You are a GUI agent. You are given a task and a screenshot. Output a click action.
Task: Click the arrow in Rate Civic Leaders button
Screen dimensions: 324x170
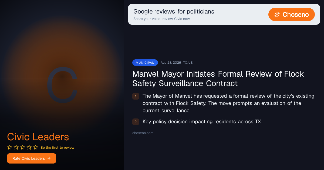pos(49,158)
